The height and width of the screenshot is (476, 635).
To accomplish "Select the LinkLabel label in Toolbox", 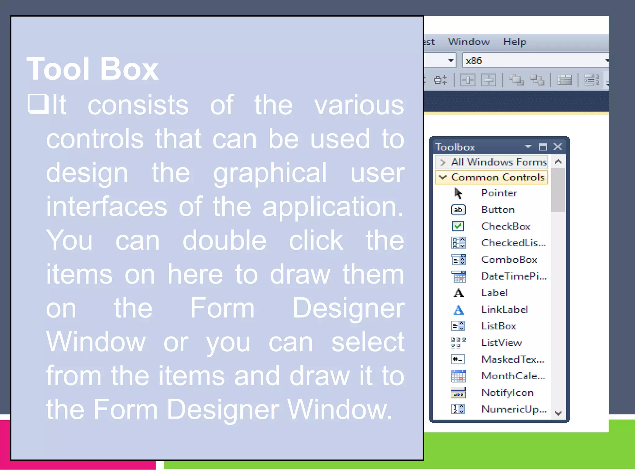I will [504, 310].
